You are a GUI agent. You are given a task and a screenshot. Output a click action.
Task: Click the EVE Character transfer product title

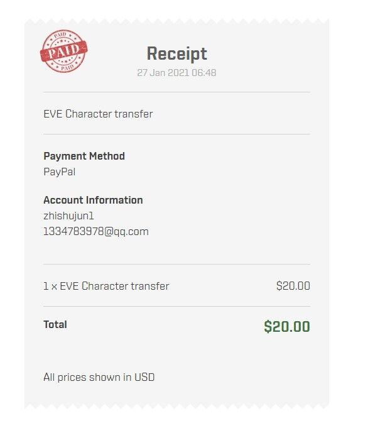point(98,114)
